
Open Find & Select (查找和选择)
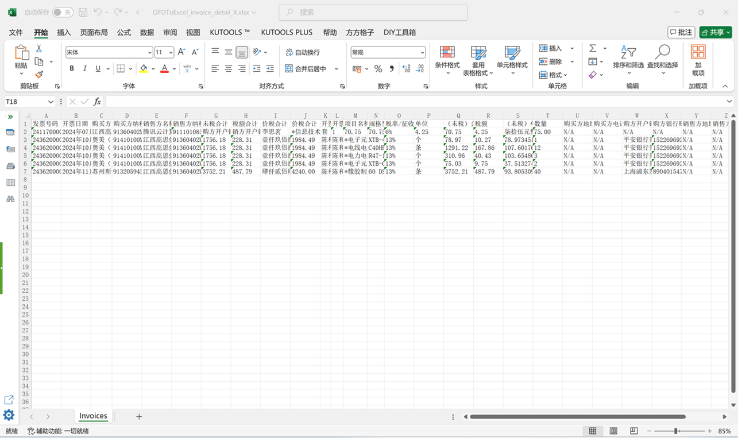click(x=663, y=60)
